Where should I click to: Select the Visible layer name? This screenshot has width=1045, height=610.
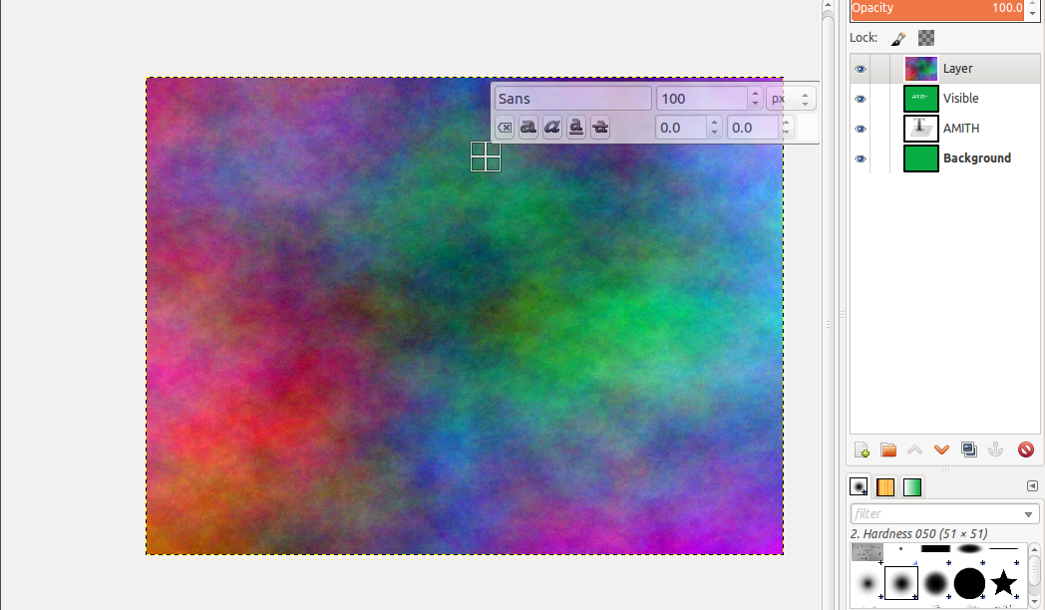960,99
